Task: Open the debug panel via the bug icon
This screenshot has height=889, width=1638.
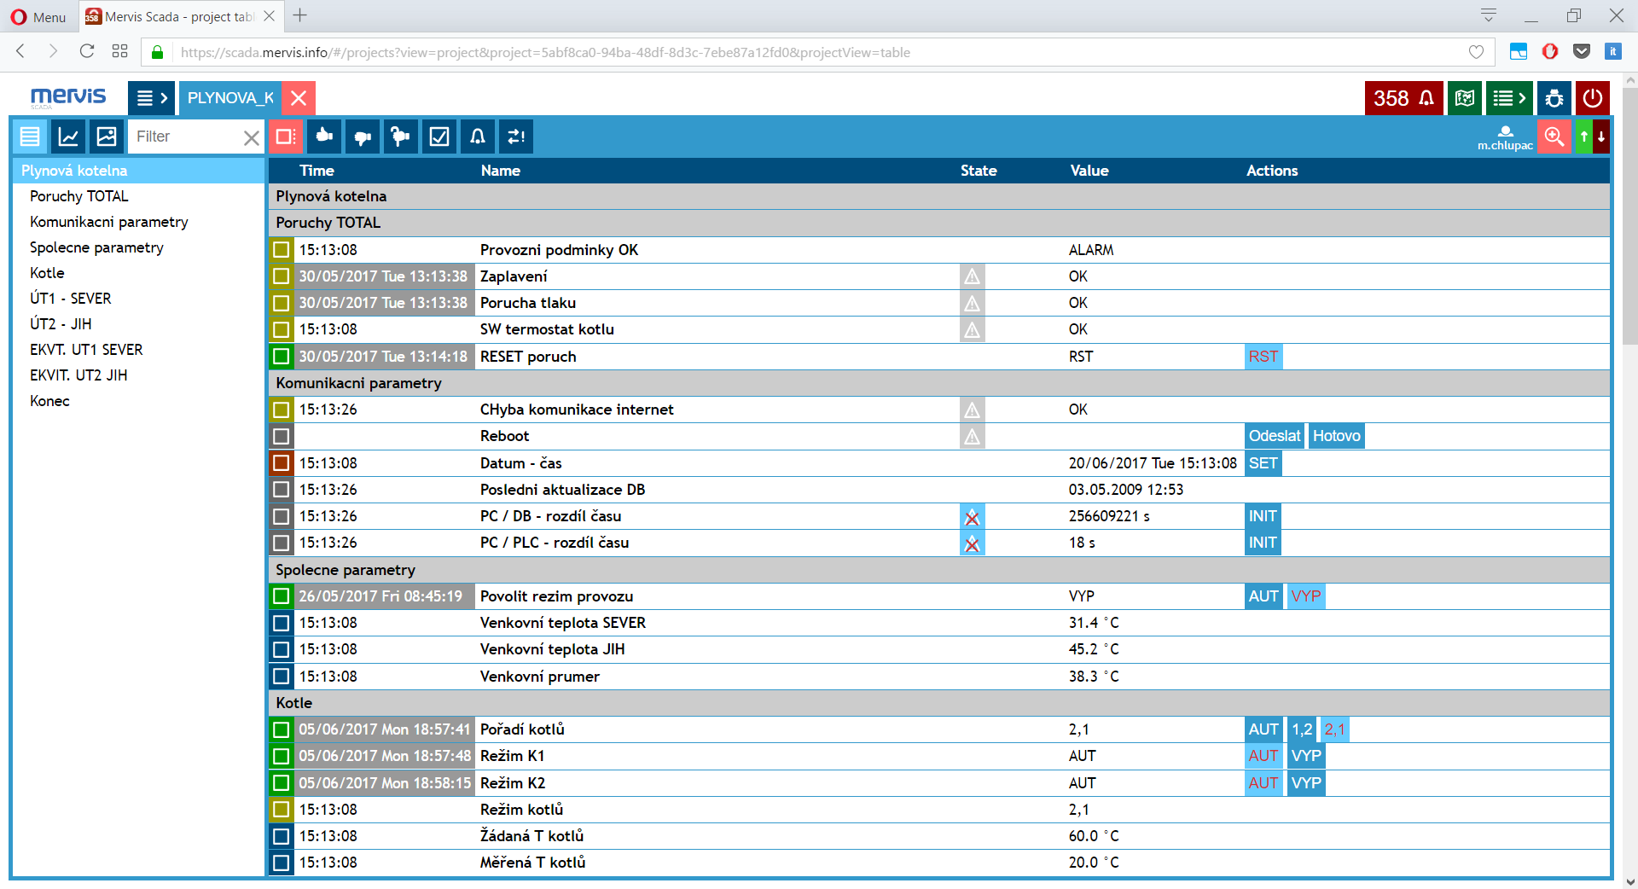Action: [1553, 98]
